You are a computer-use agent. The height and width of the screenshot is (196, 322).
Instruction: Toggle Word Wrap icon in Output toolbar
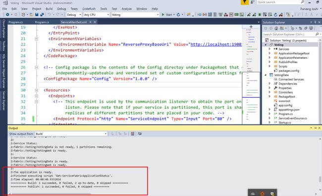pos(140,134)
